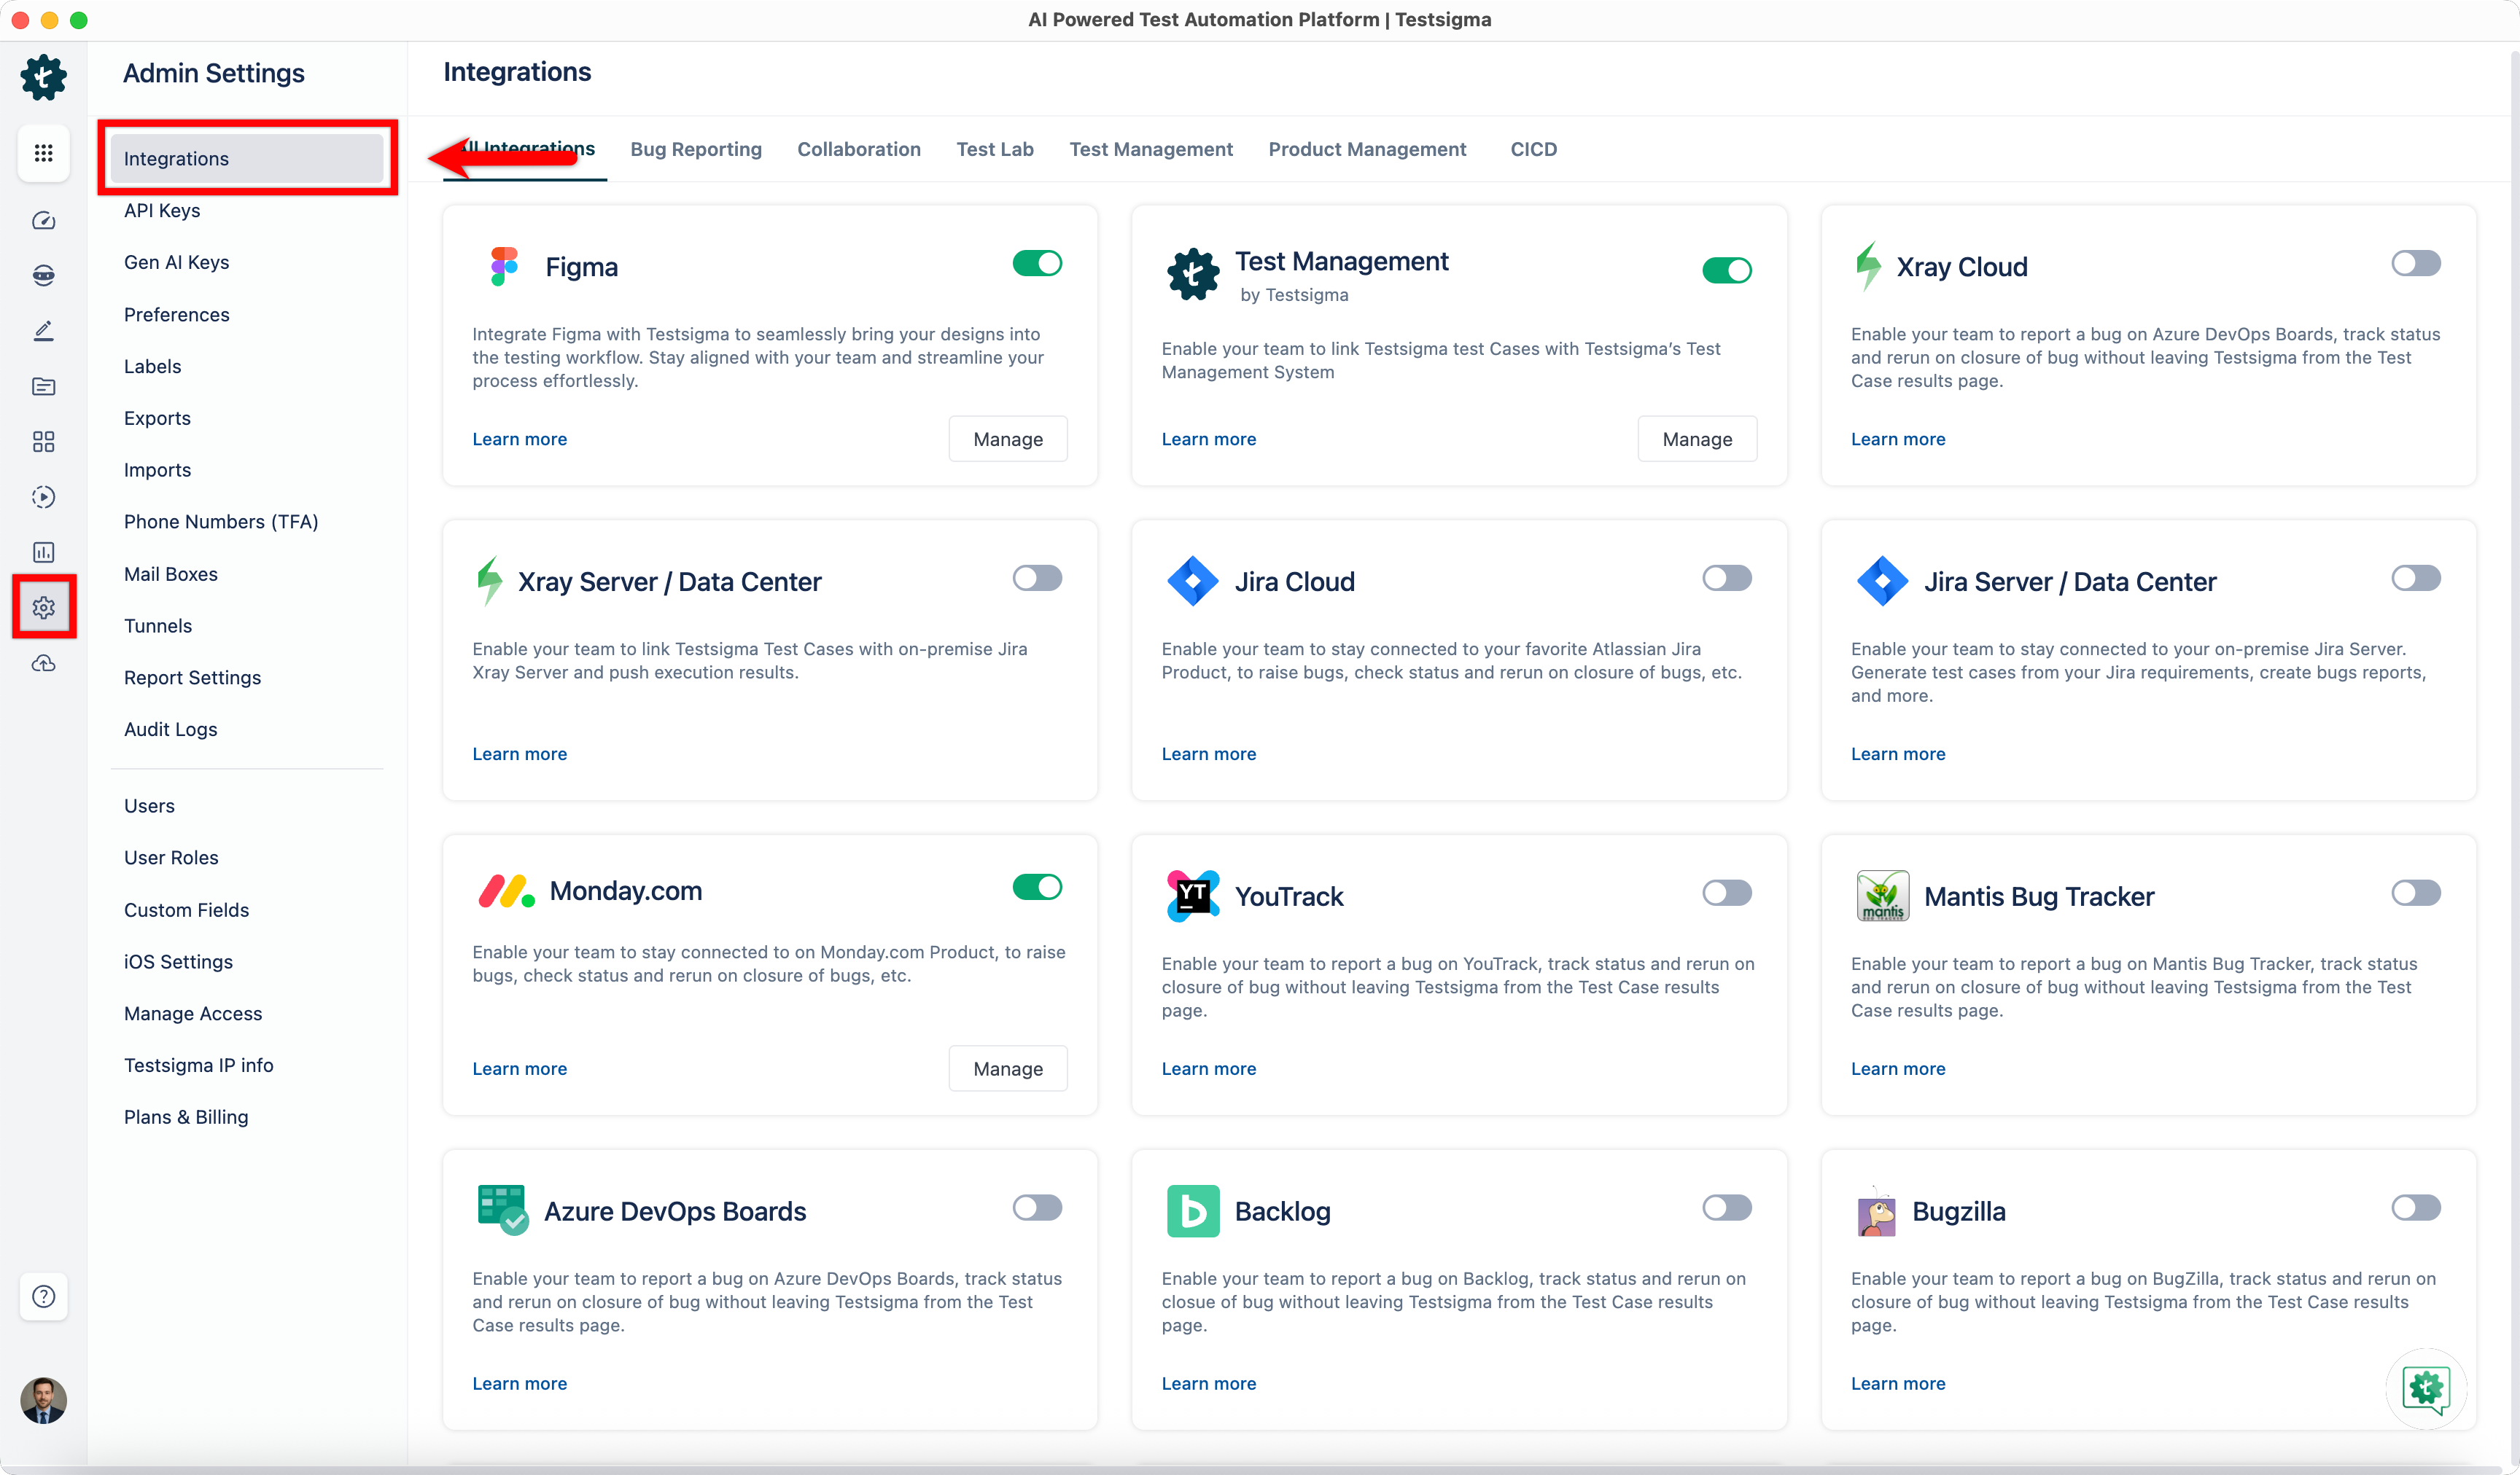The width and height of the screenshot is (2520, 1475).
Task: Click the cloud upload icon below settings gear
Action: point(43,662)
